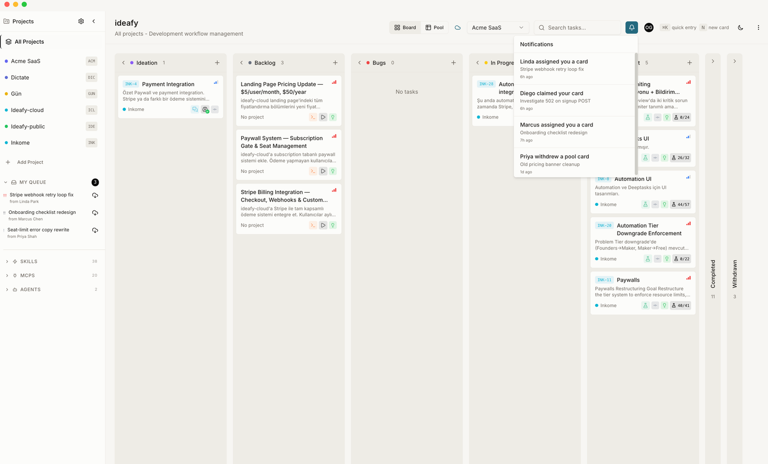Click flask icon on Paywalls card
768x464 pixels.
[645, 306]
